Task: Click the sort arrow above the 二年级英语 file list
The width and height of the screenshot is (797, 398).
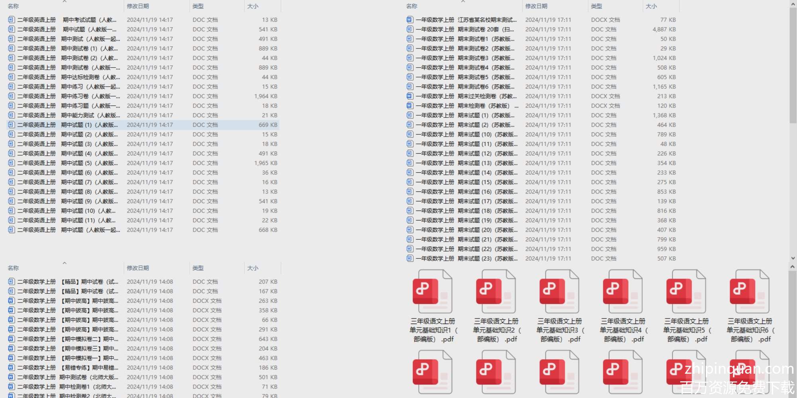Action: [x=65, y=2]
